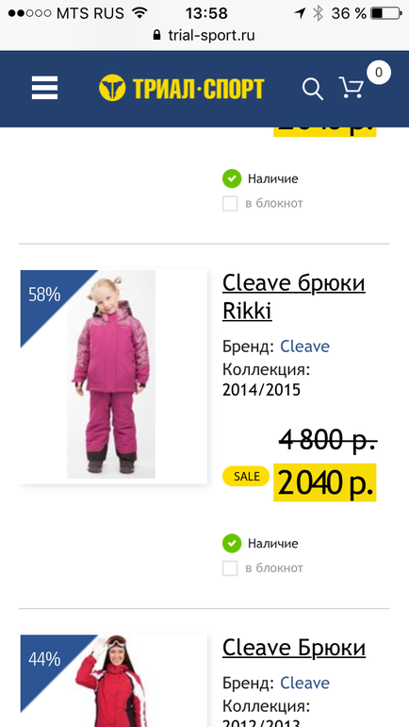Open Cleave brand link under Rikki
The image size is (409, 727).
pos(305,347)
